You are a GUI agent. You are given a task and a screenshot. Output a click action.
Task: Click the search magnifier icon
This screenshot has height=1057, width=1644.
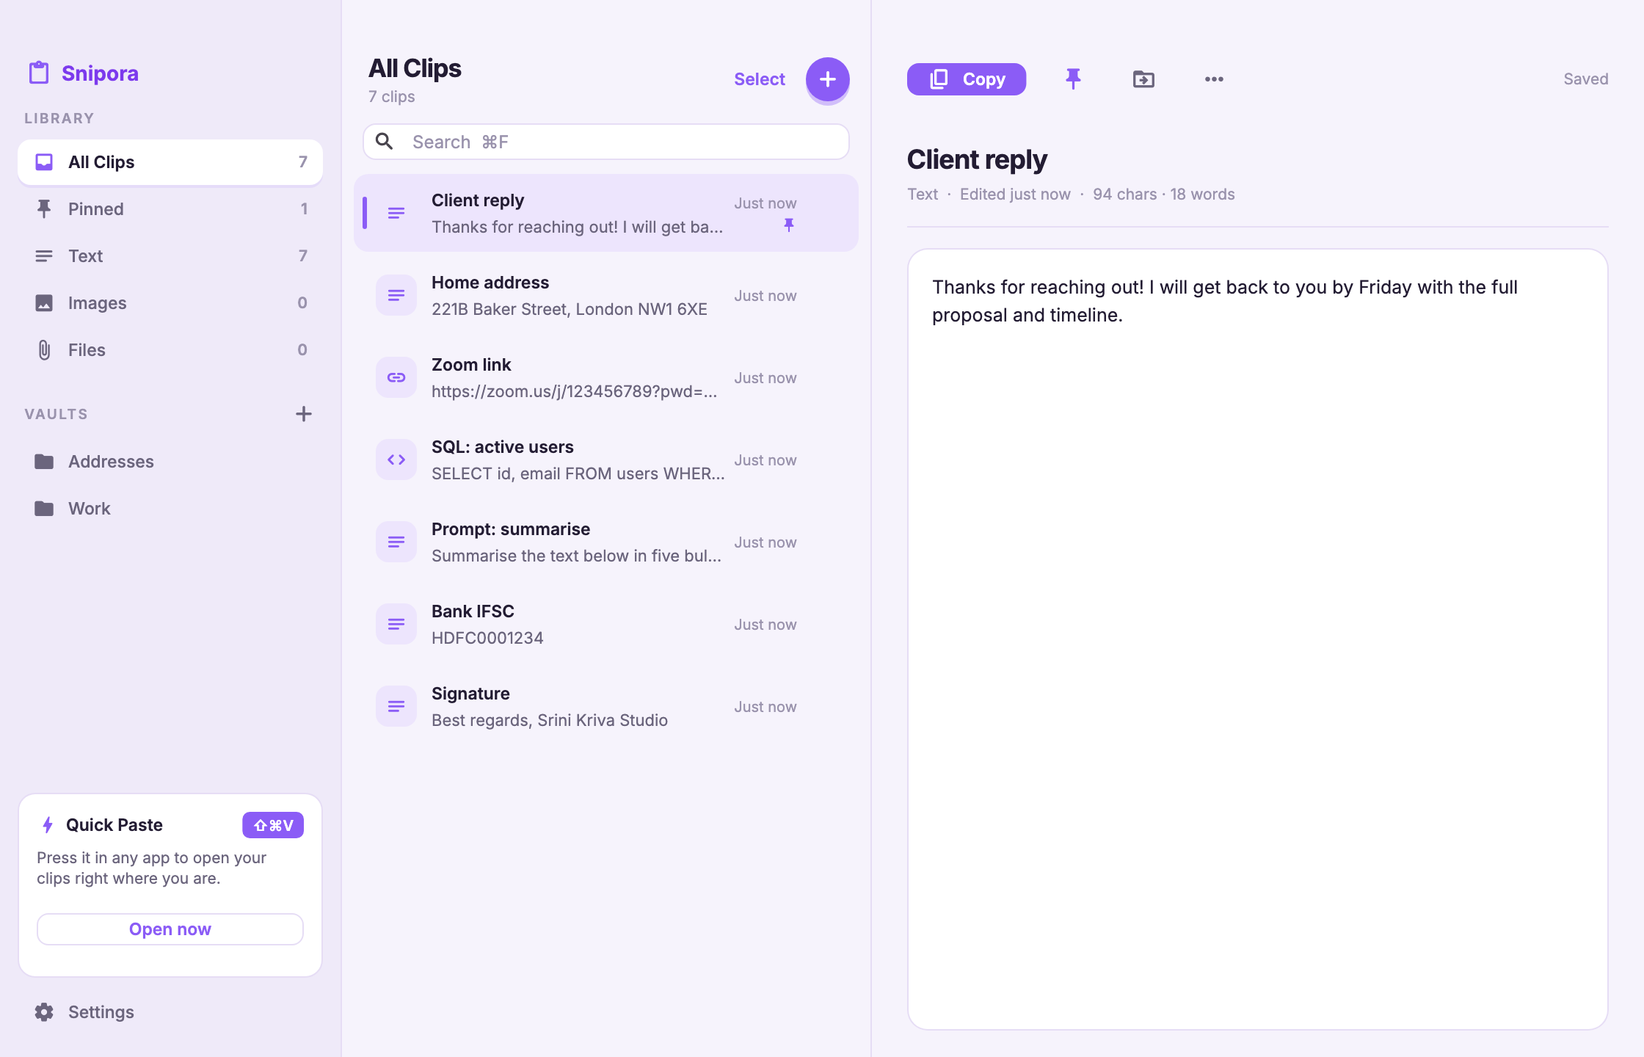point(385,141)
